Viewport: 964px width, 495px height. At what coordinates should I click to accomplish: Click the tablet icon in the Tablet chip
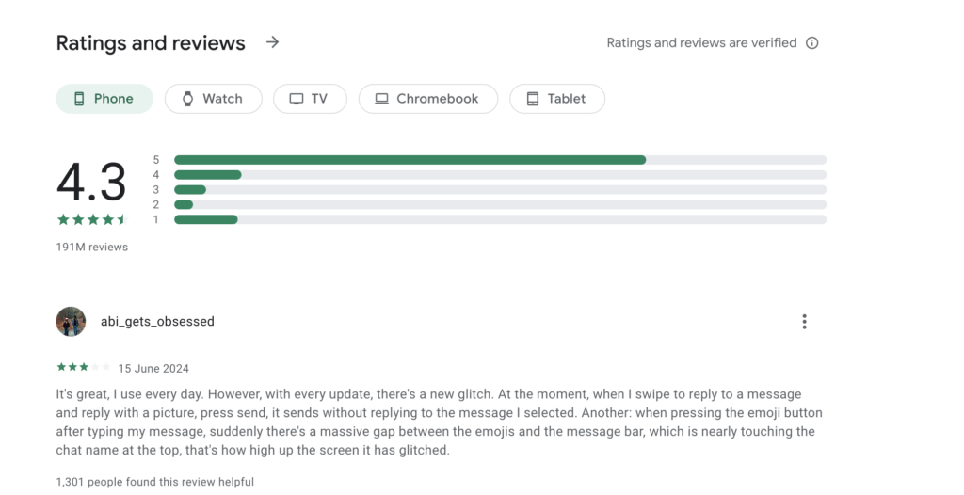tap(533, 99)
